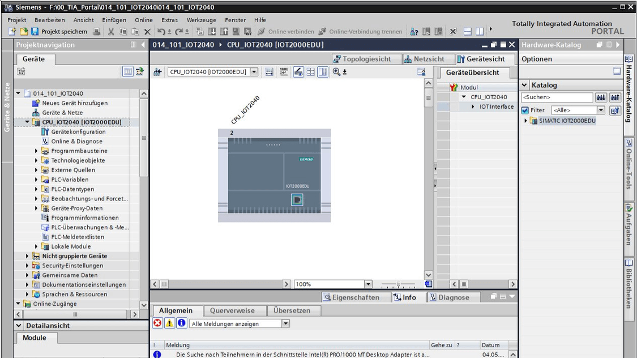Image resolution: width=637 pixels, height=358 pixels.
Task: Click the paste icon in the toolbar
Action: (135, 31)
